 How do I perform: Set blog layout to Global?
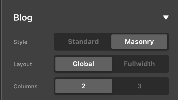[84, 64]
